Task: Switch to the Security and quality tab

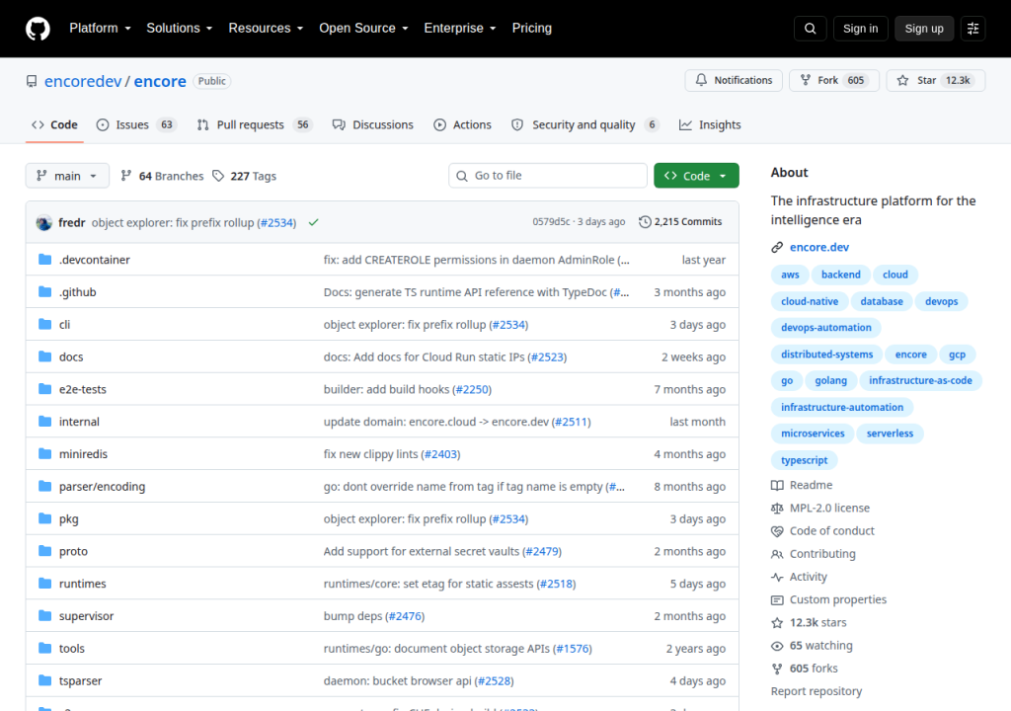Action: point(584,124)
